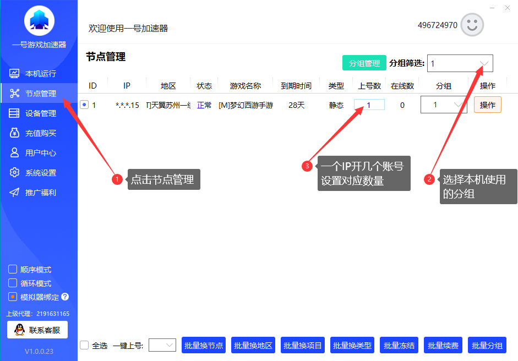
Task: Click the 分组管理 button
Action: click(364, 63)
